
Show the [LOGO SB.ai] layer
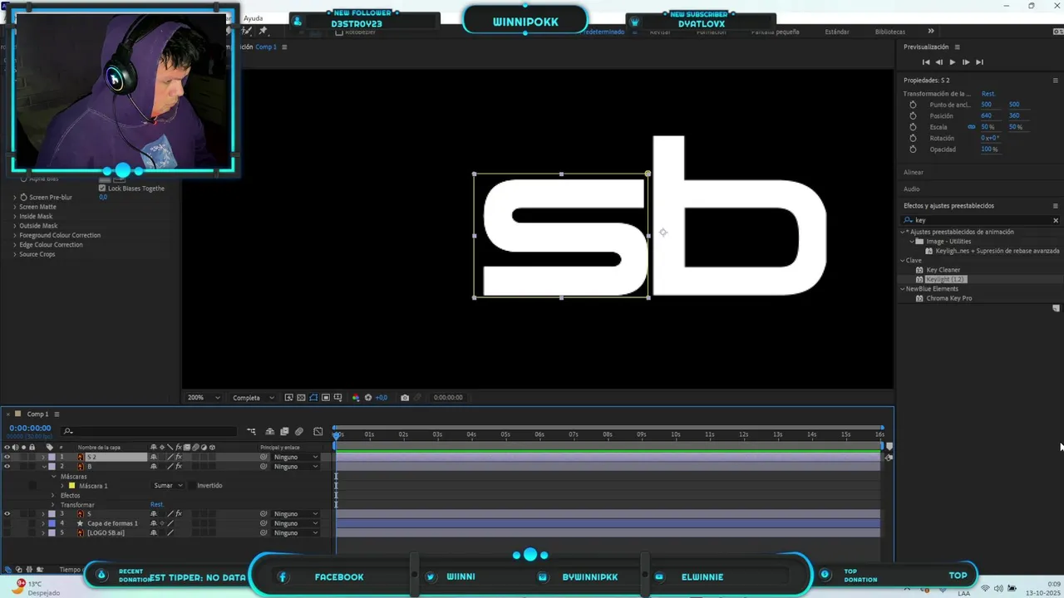(7, 533)
